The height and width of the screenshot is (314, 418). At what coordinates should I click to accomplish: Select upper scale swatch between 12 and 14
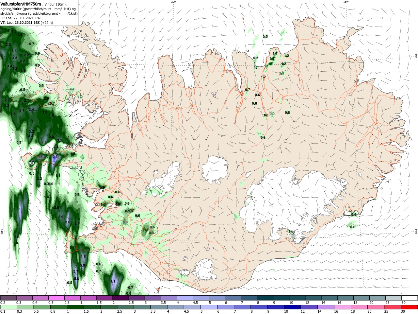pos(313,298)
